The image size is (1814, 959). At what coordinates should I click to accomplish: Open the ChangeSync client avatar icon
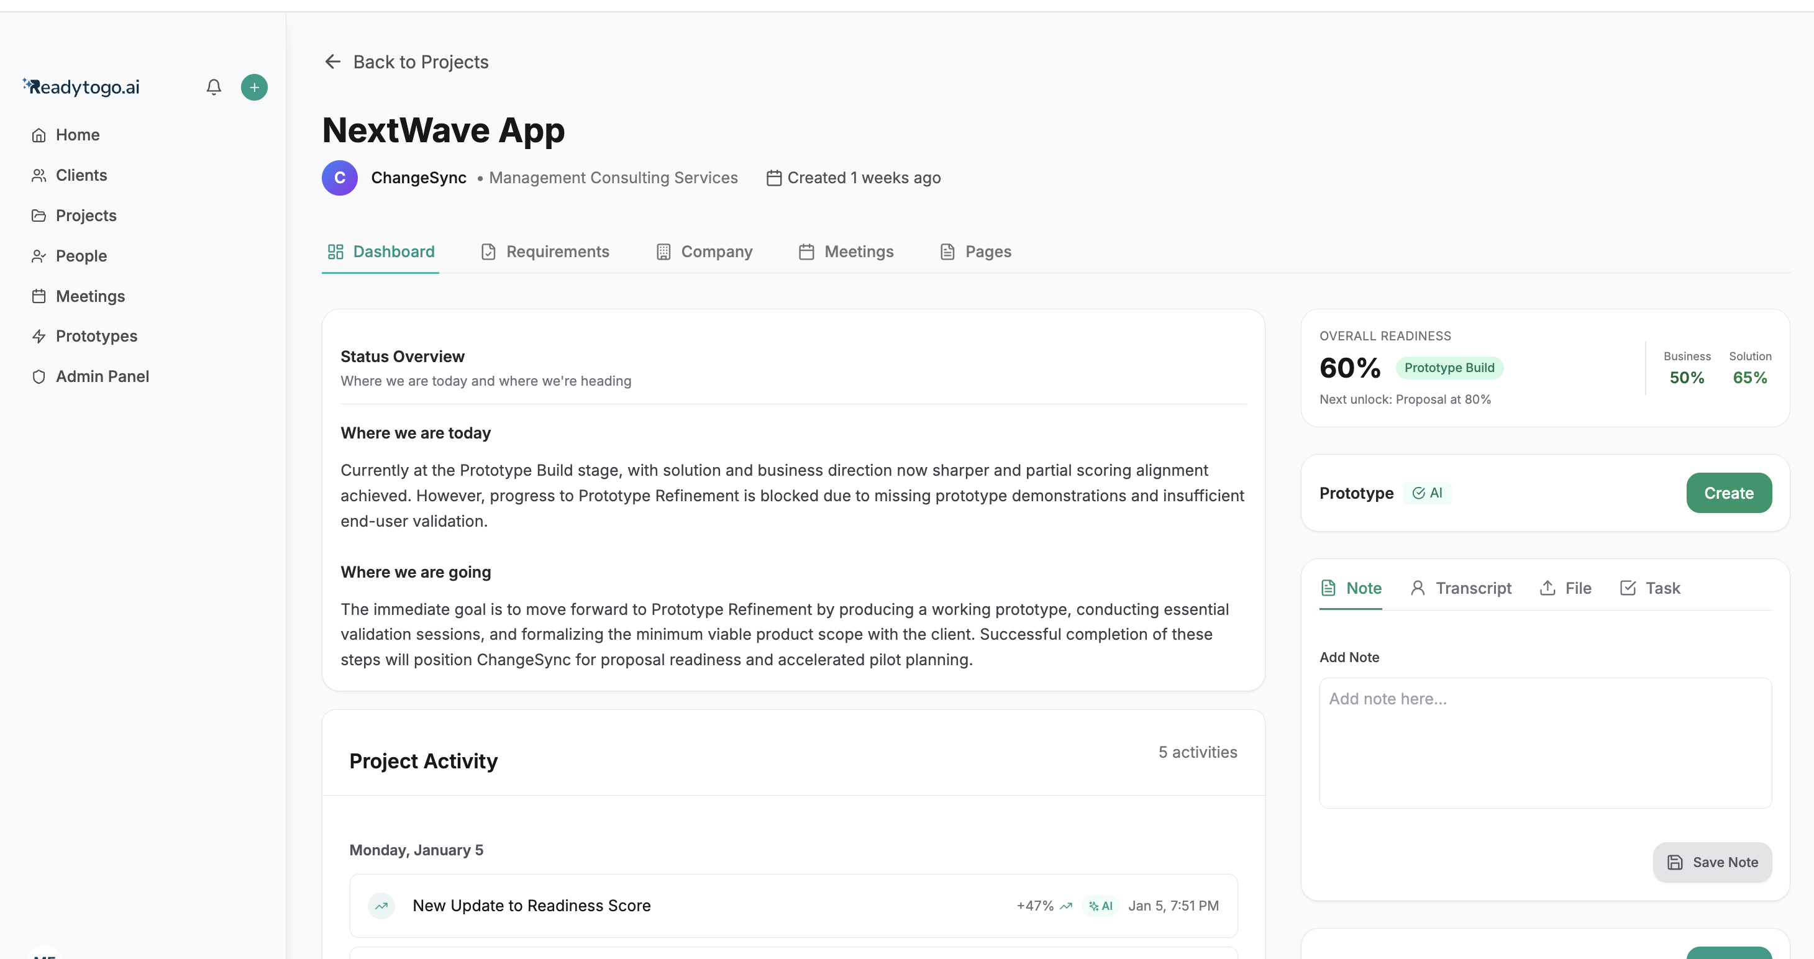[339, 178]
